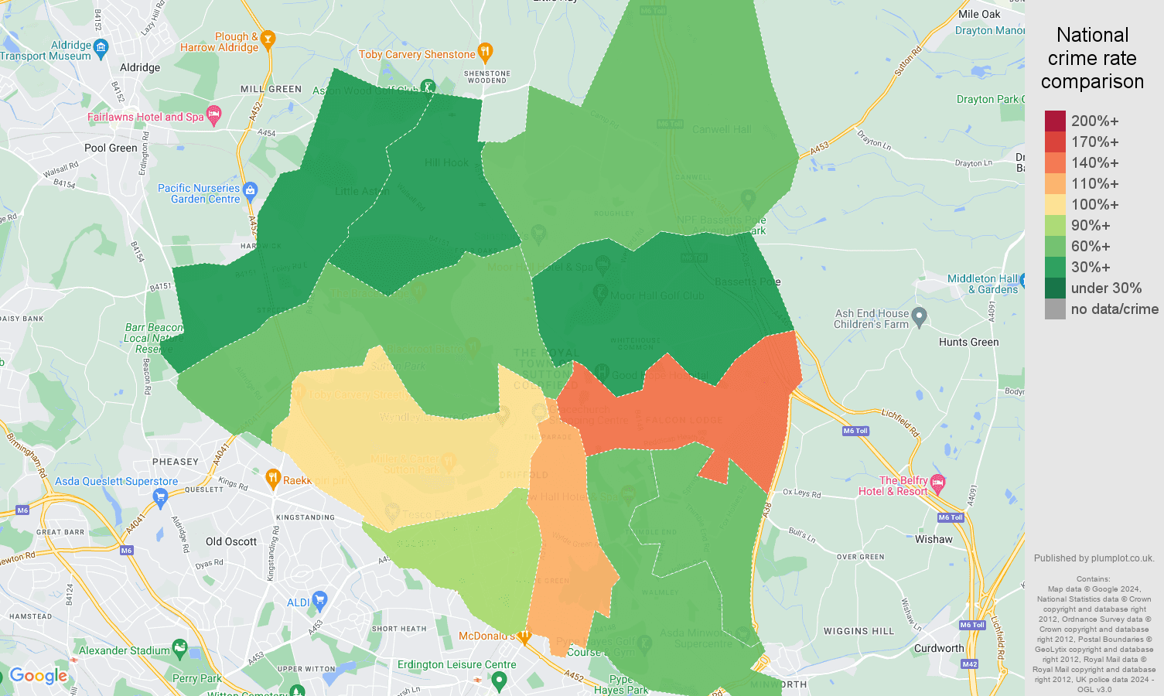Click the 200%+ dark red legend swatch
1164x696 pixels.
point(1055,121)
